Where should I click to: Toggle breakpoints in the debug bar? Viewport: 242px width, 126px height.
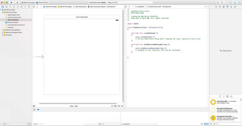coord(38,109)
